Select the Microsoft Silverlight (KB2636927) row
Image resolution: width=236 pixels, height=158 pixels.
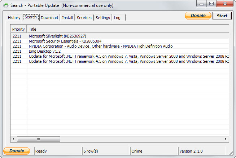click(x=120, y=36)
